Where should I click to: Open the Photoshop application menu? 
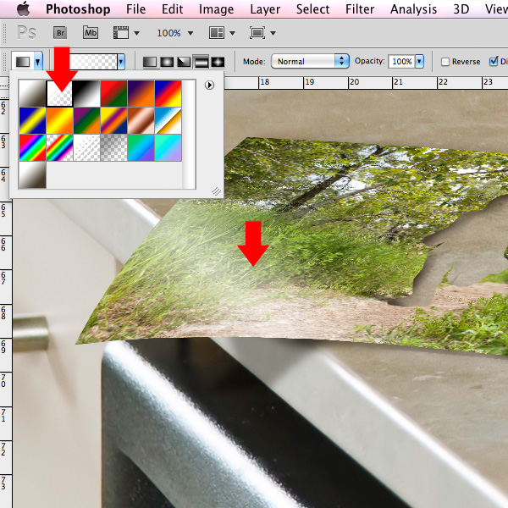78,9
